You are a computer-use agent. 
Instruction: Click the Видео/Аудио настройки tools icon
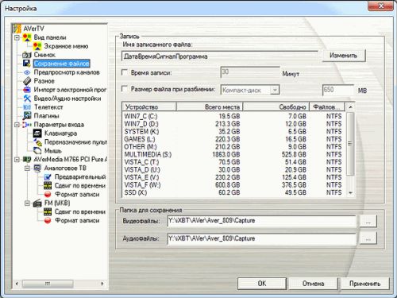[x=27, y=99]
